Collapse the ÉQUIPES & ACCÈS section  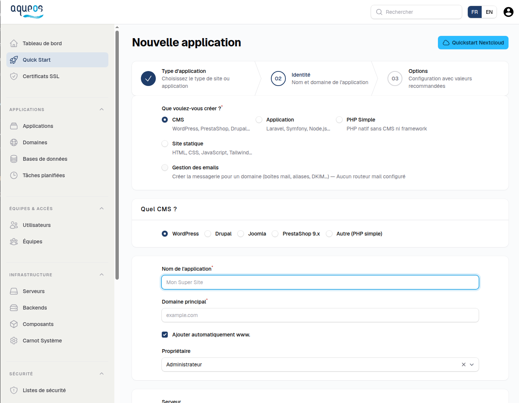coord(102,209)
